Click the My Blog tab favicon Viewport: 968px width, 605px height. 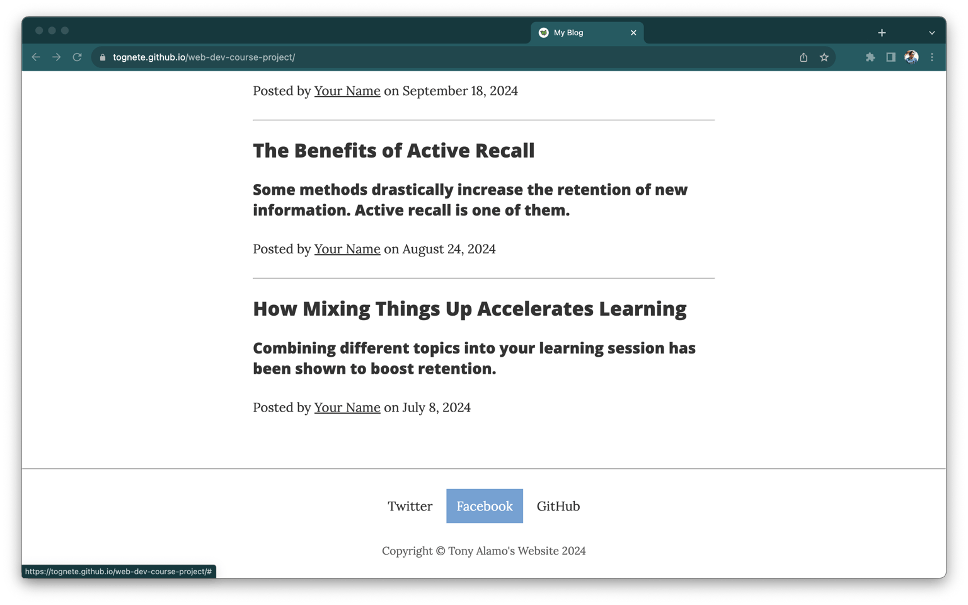[x=544, y=33]
